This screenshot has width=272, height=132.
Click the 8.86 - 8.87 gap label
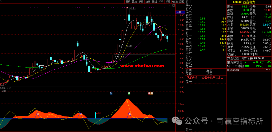tap(120, 56)
